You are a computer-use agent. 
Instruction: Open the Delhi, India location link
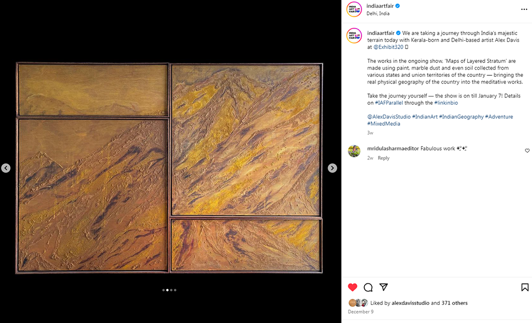tap(378, 13)
